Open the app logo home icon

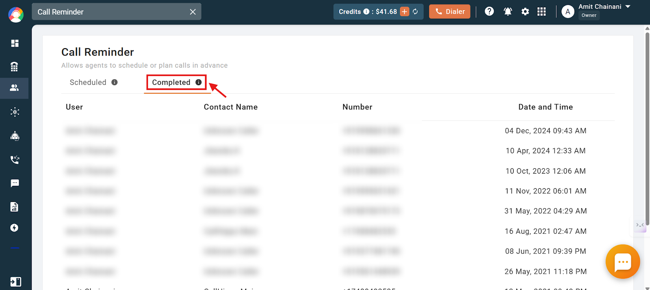click(16, 15)
